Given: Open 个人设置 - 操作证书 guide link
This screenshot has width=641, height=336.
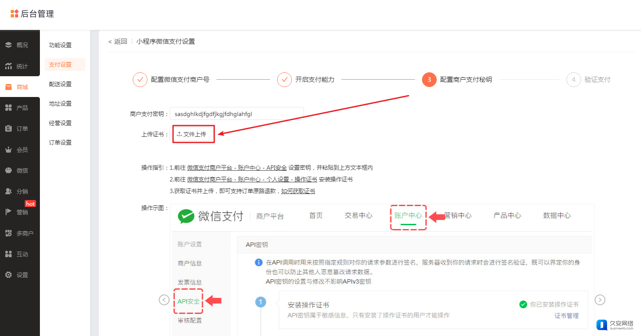Looking at the screenshot, I should [252, 179].
